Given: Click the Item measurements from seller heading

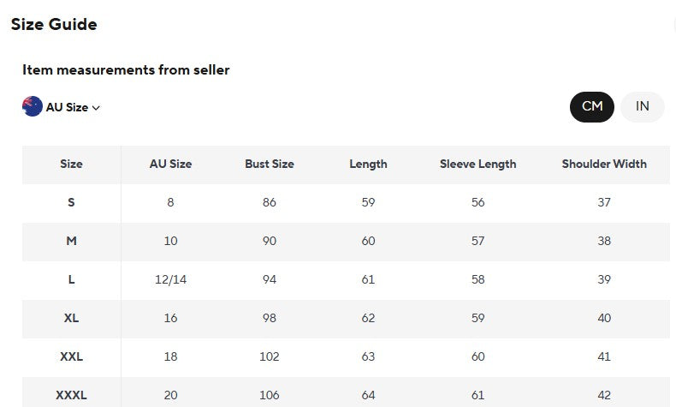Looking at the screenshot, I should point(126,70).
